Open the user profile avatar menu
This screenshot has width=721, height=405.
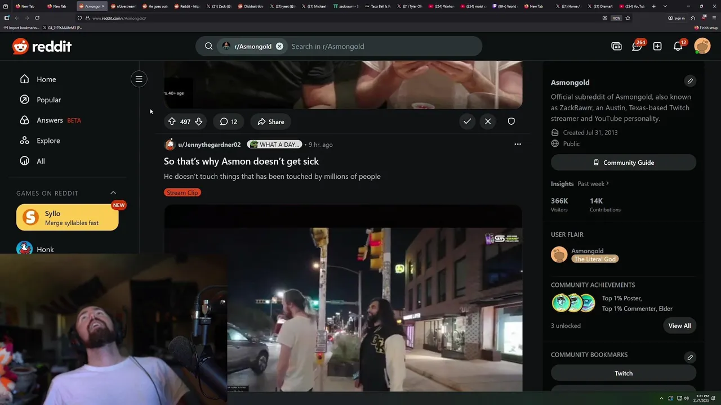(x=702, y=46)
